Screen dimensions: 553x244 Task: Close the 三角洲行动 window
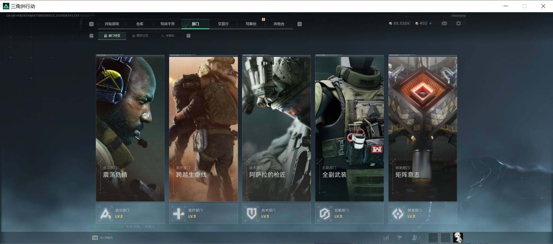pos(543,6)
